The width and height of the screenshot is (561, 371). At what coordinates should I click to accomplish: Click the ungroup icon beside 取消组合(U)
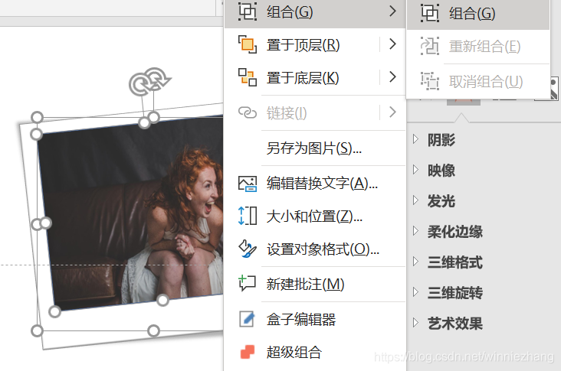[x=429, y=80]
